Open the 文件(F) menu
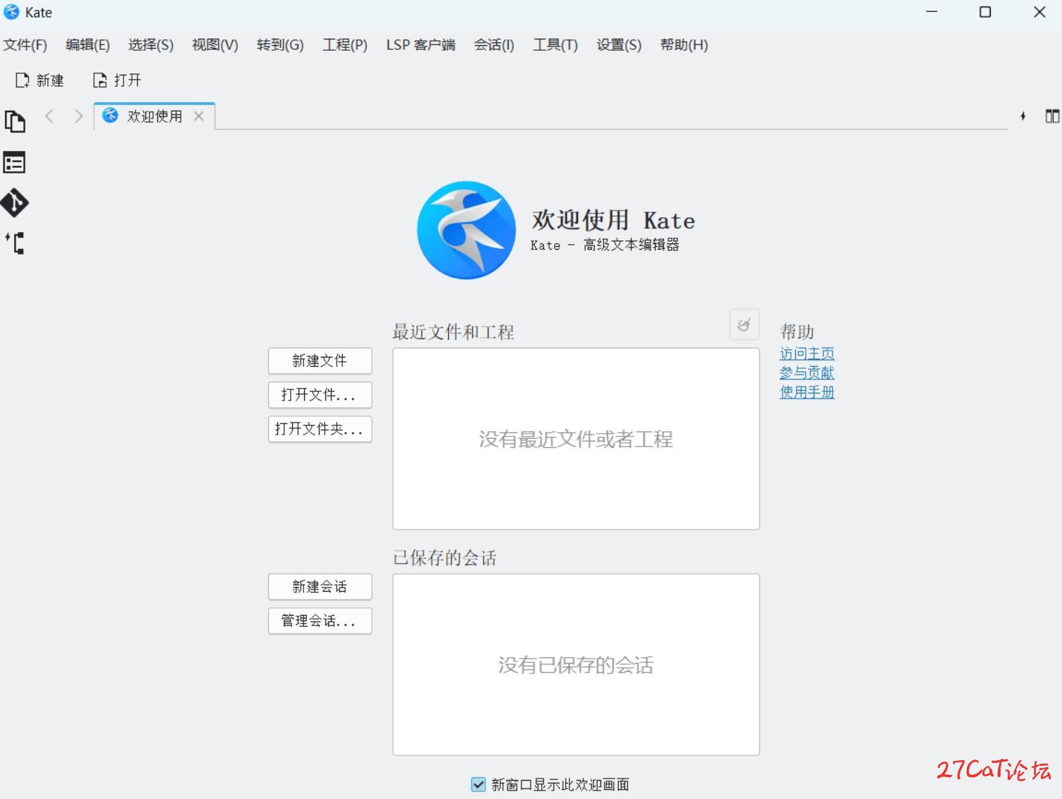Screen dimensions: 1062x799 click(25, 45)
